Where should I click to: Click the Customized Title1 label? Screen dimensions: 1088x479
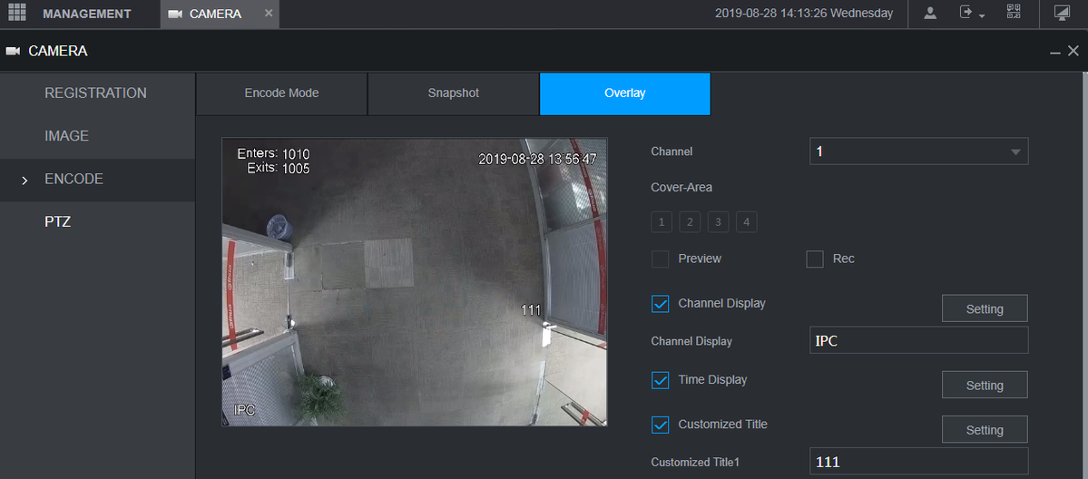coord(695,462)
